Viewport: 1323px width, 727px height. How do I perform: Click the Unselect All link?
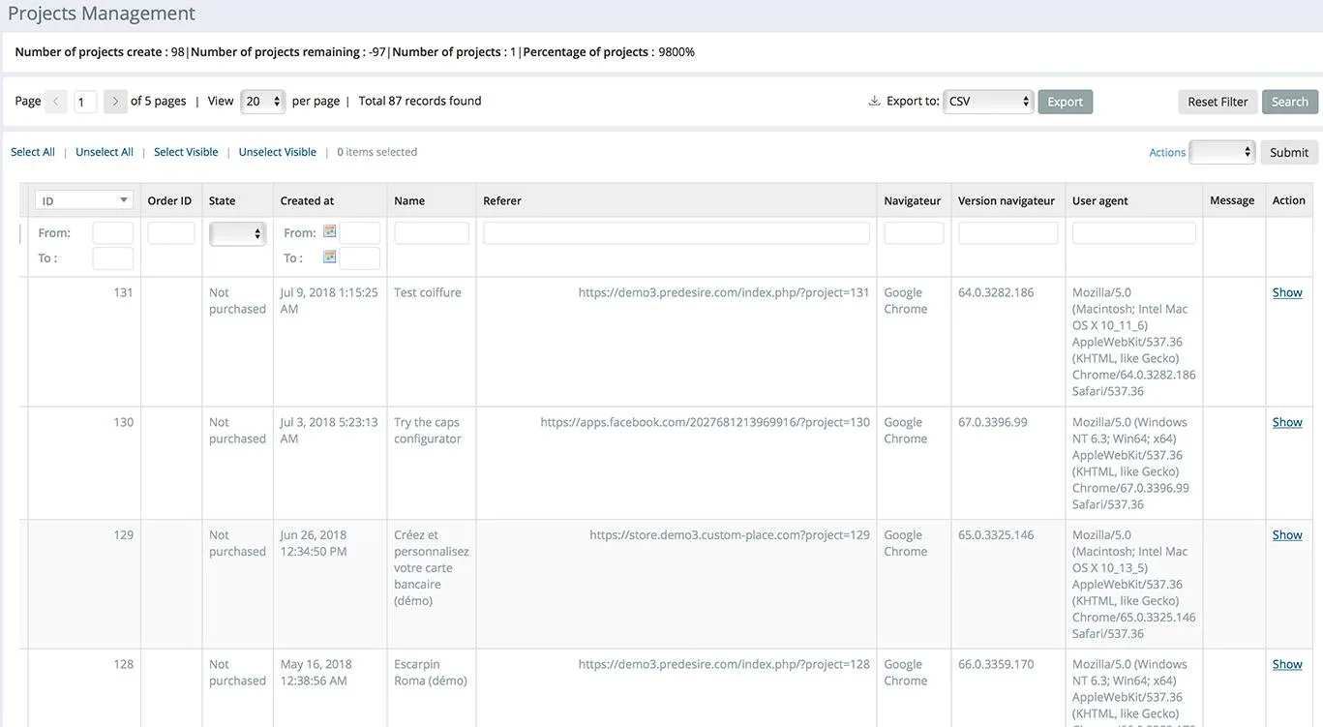pyautogui.click(x=105, y=152)
